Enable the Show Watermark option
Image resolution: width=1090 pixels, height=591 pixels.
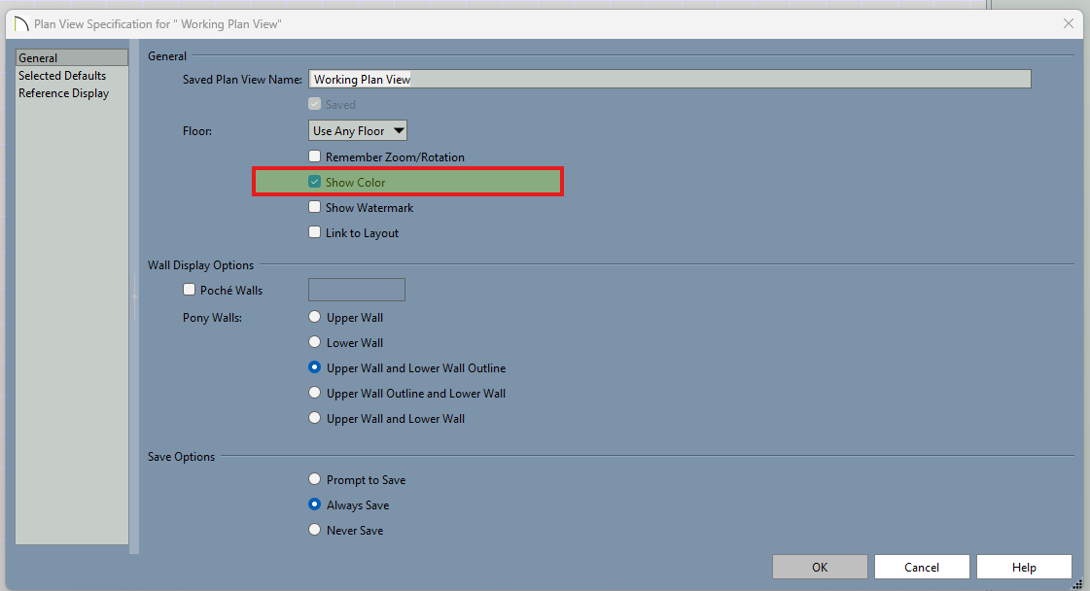pyautogui.click(x=315, y=207)
